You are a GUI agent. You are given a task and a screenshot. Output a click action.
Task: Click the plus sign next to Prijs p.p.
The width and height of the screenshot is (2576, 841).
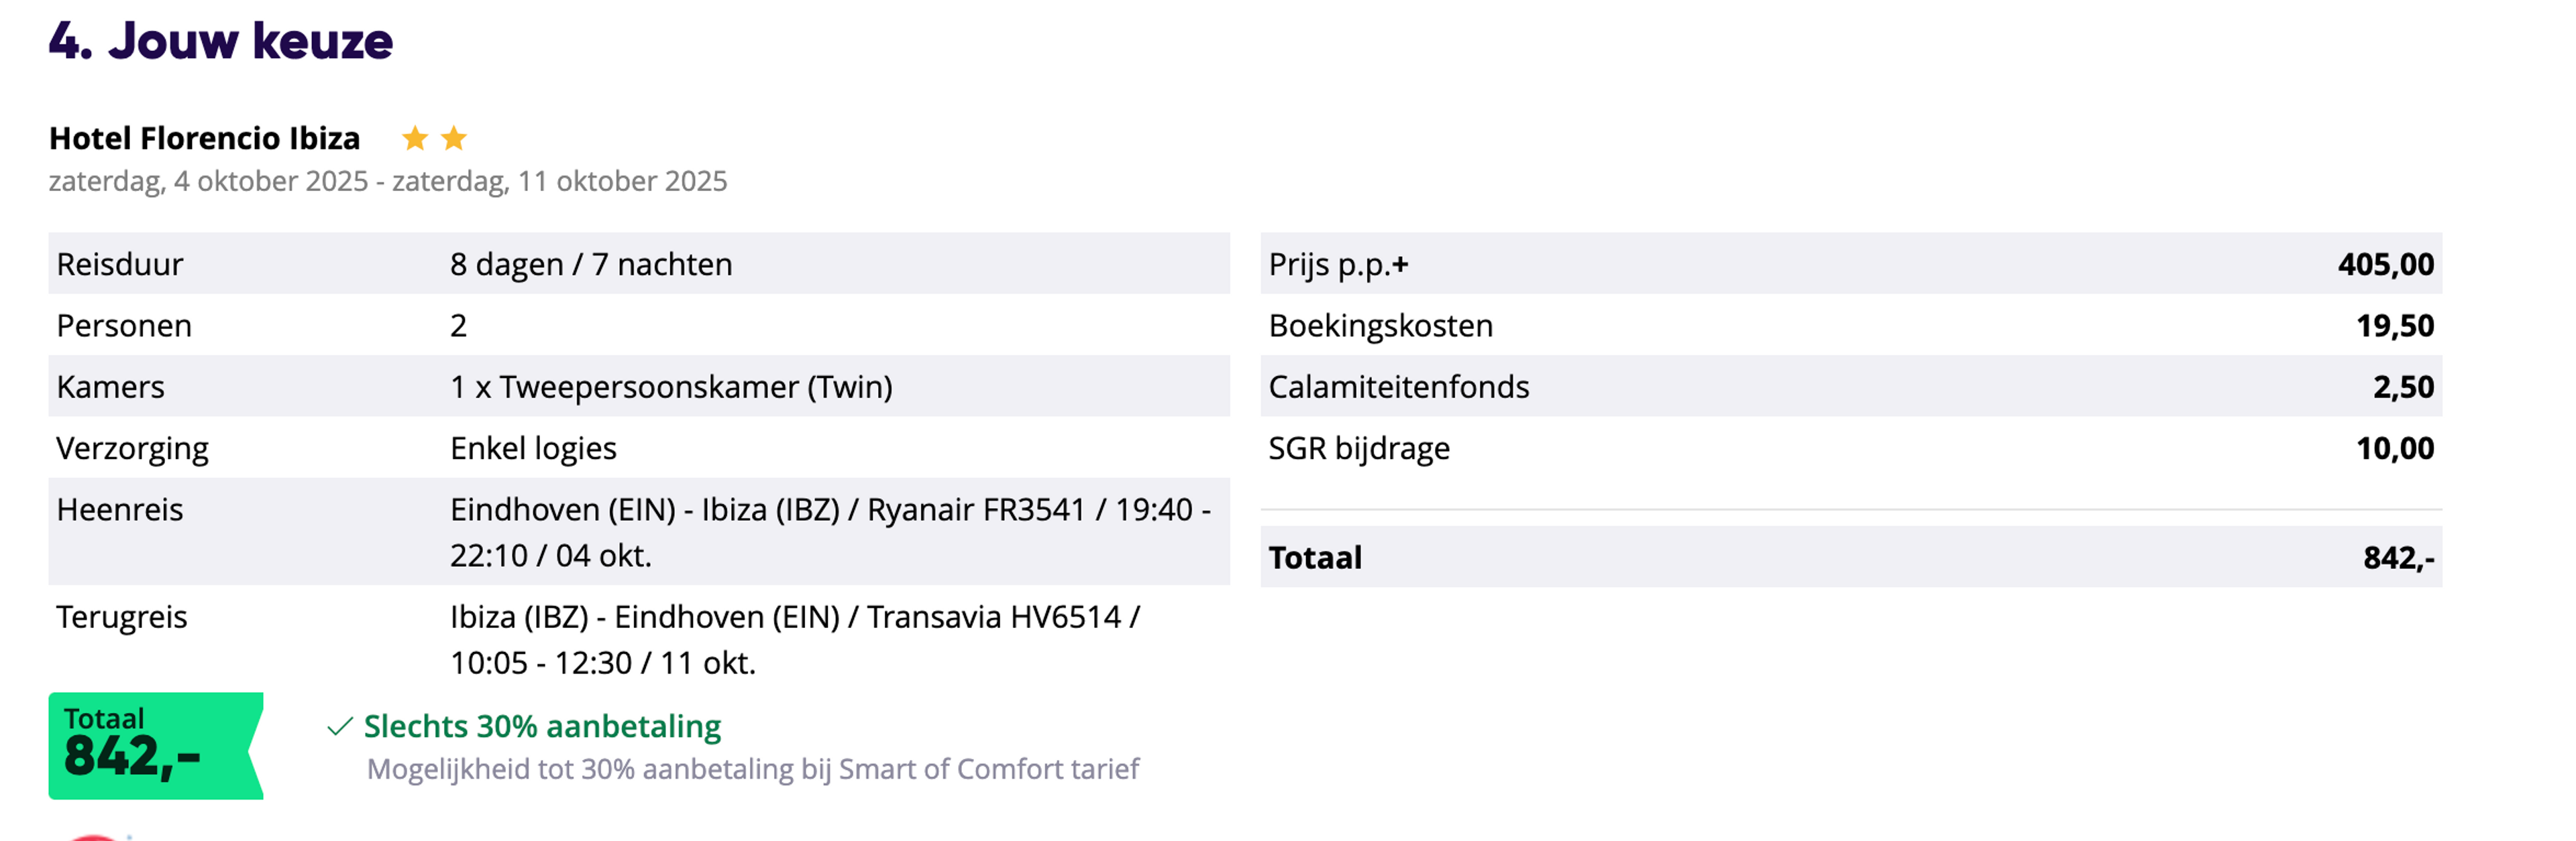click(x=1400, y=265)
